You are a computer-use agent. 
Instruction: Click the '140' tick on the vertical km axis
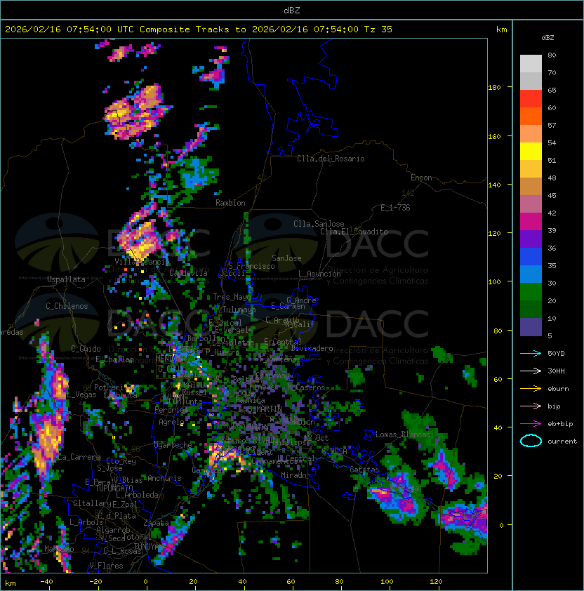pyautogui.click(x=494, y=185)
